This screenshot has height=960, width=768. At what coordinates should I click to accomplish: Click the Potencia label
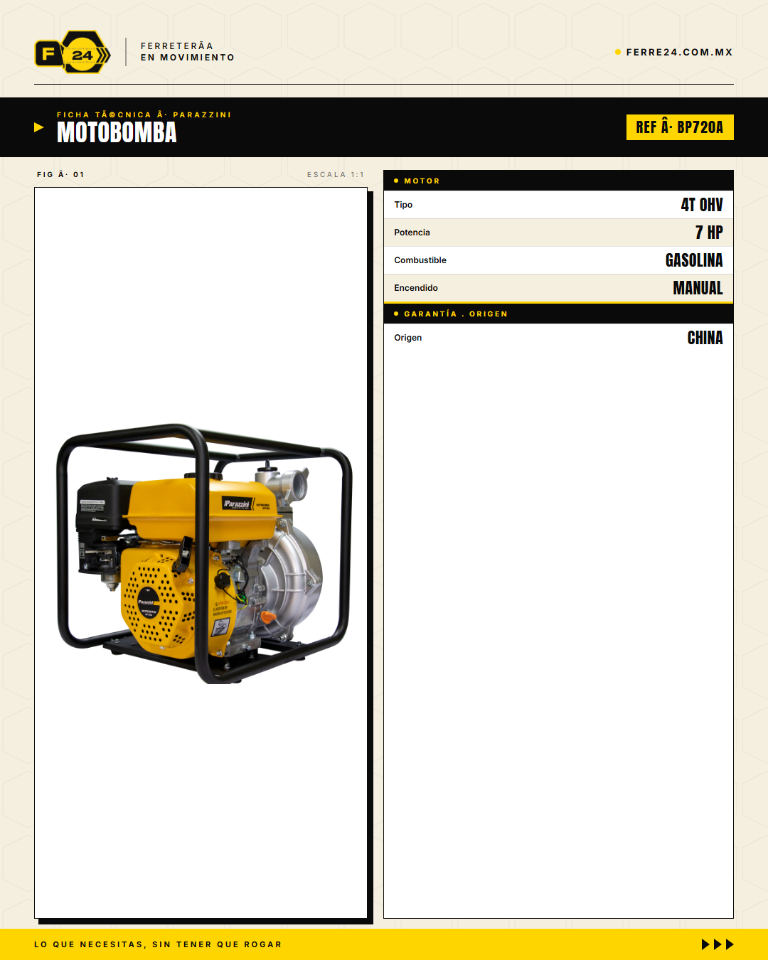click(x=412, y=233)
